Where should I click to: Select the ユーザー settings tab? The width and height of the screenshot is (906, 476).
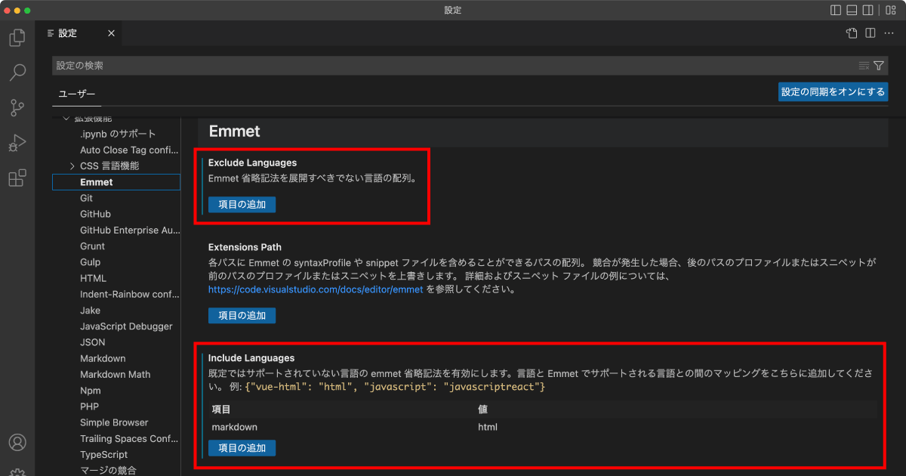pos(77,94)
